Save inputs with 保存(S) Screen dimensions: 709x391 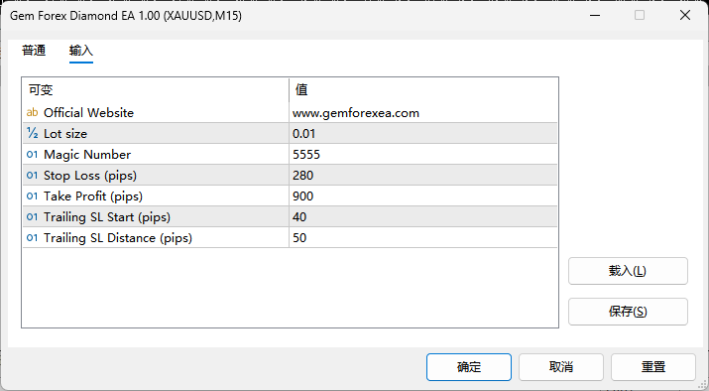click(628, 312)
